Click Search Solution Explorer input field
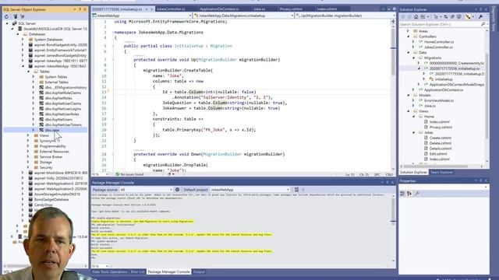The height and width of the screenshot is (280, 499). [439, 24]
